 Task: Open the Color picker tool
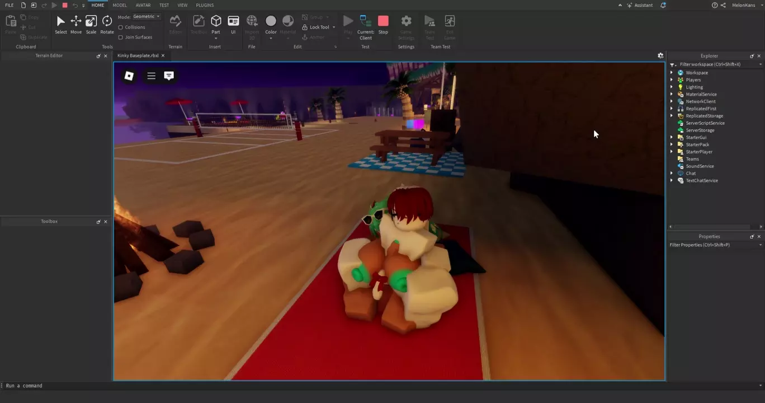pos(271,25)
